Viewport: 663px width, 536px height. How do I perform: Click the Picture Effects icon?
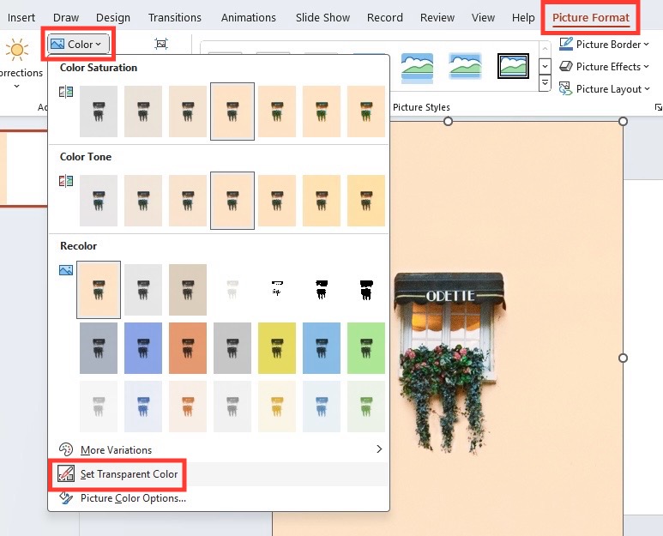pyautogui.click(x=566, y=66)
